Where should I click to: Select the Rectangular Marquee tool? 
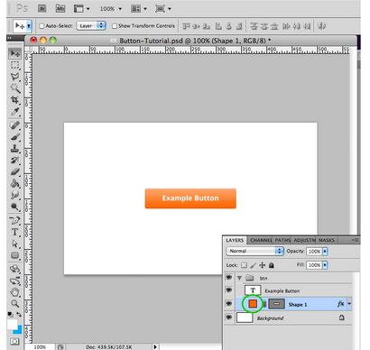[x=14, y=65]
